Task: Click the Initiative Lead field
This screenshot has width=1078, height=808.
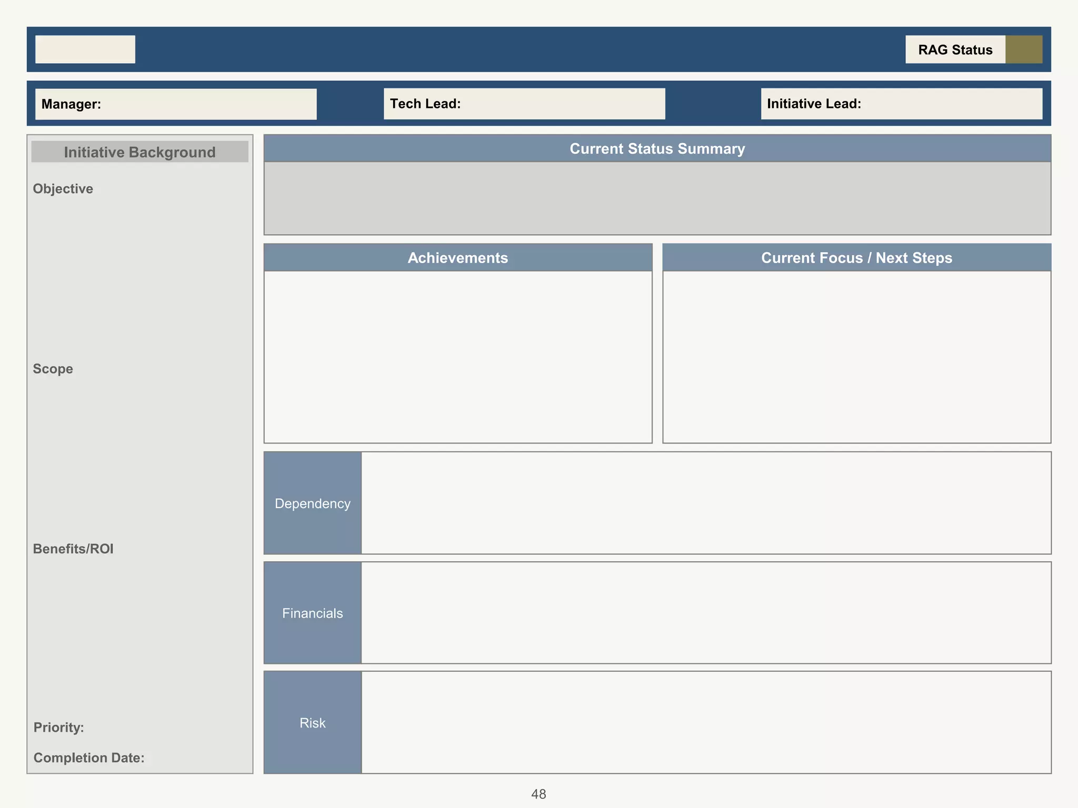Action: 902,104
